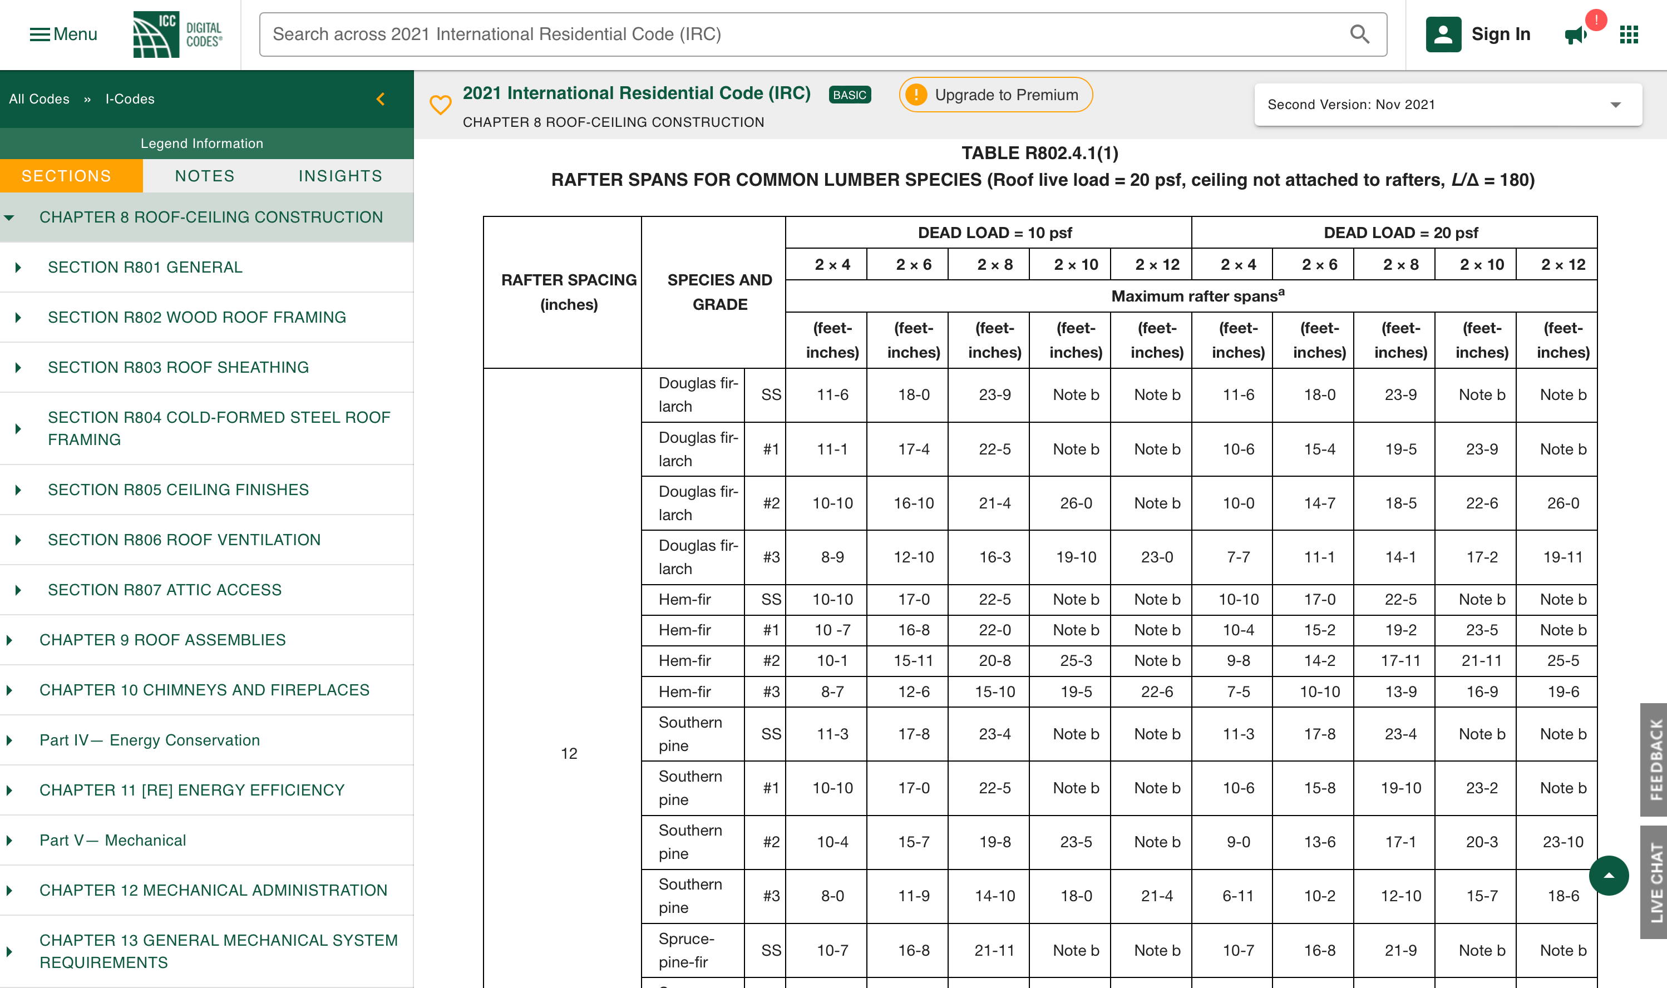The image size is (1667, 988).
Task: Open SECTION R801 GENERAL
Action: click(x=145, y=267)
